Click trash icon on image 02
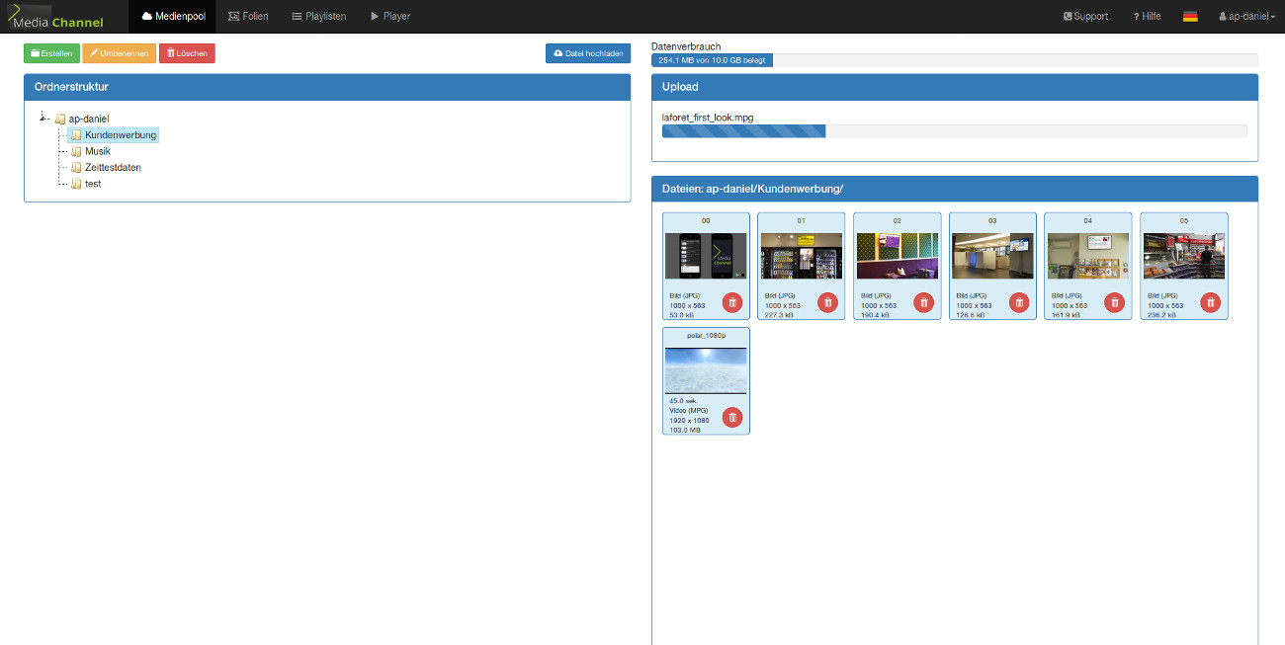The height and width of the screenshot is (645, 1285). point(923,302)
